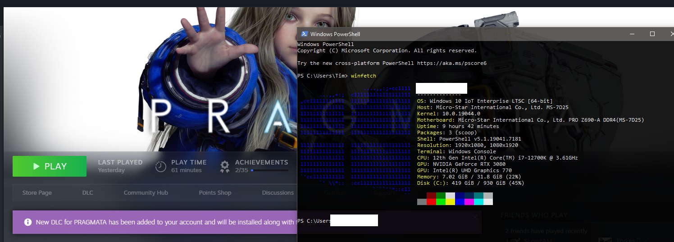Open the Store Page tab
The image size is (674, 242).
37,192
